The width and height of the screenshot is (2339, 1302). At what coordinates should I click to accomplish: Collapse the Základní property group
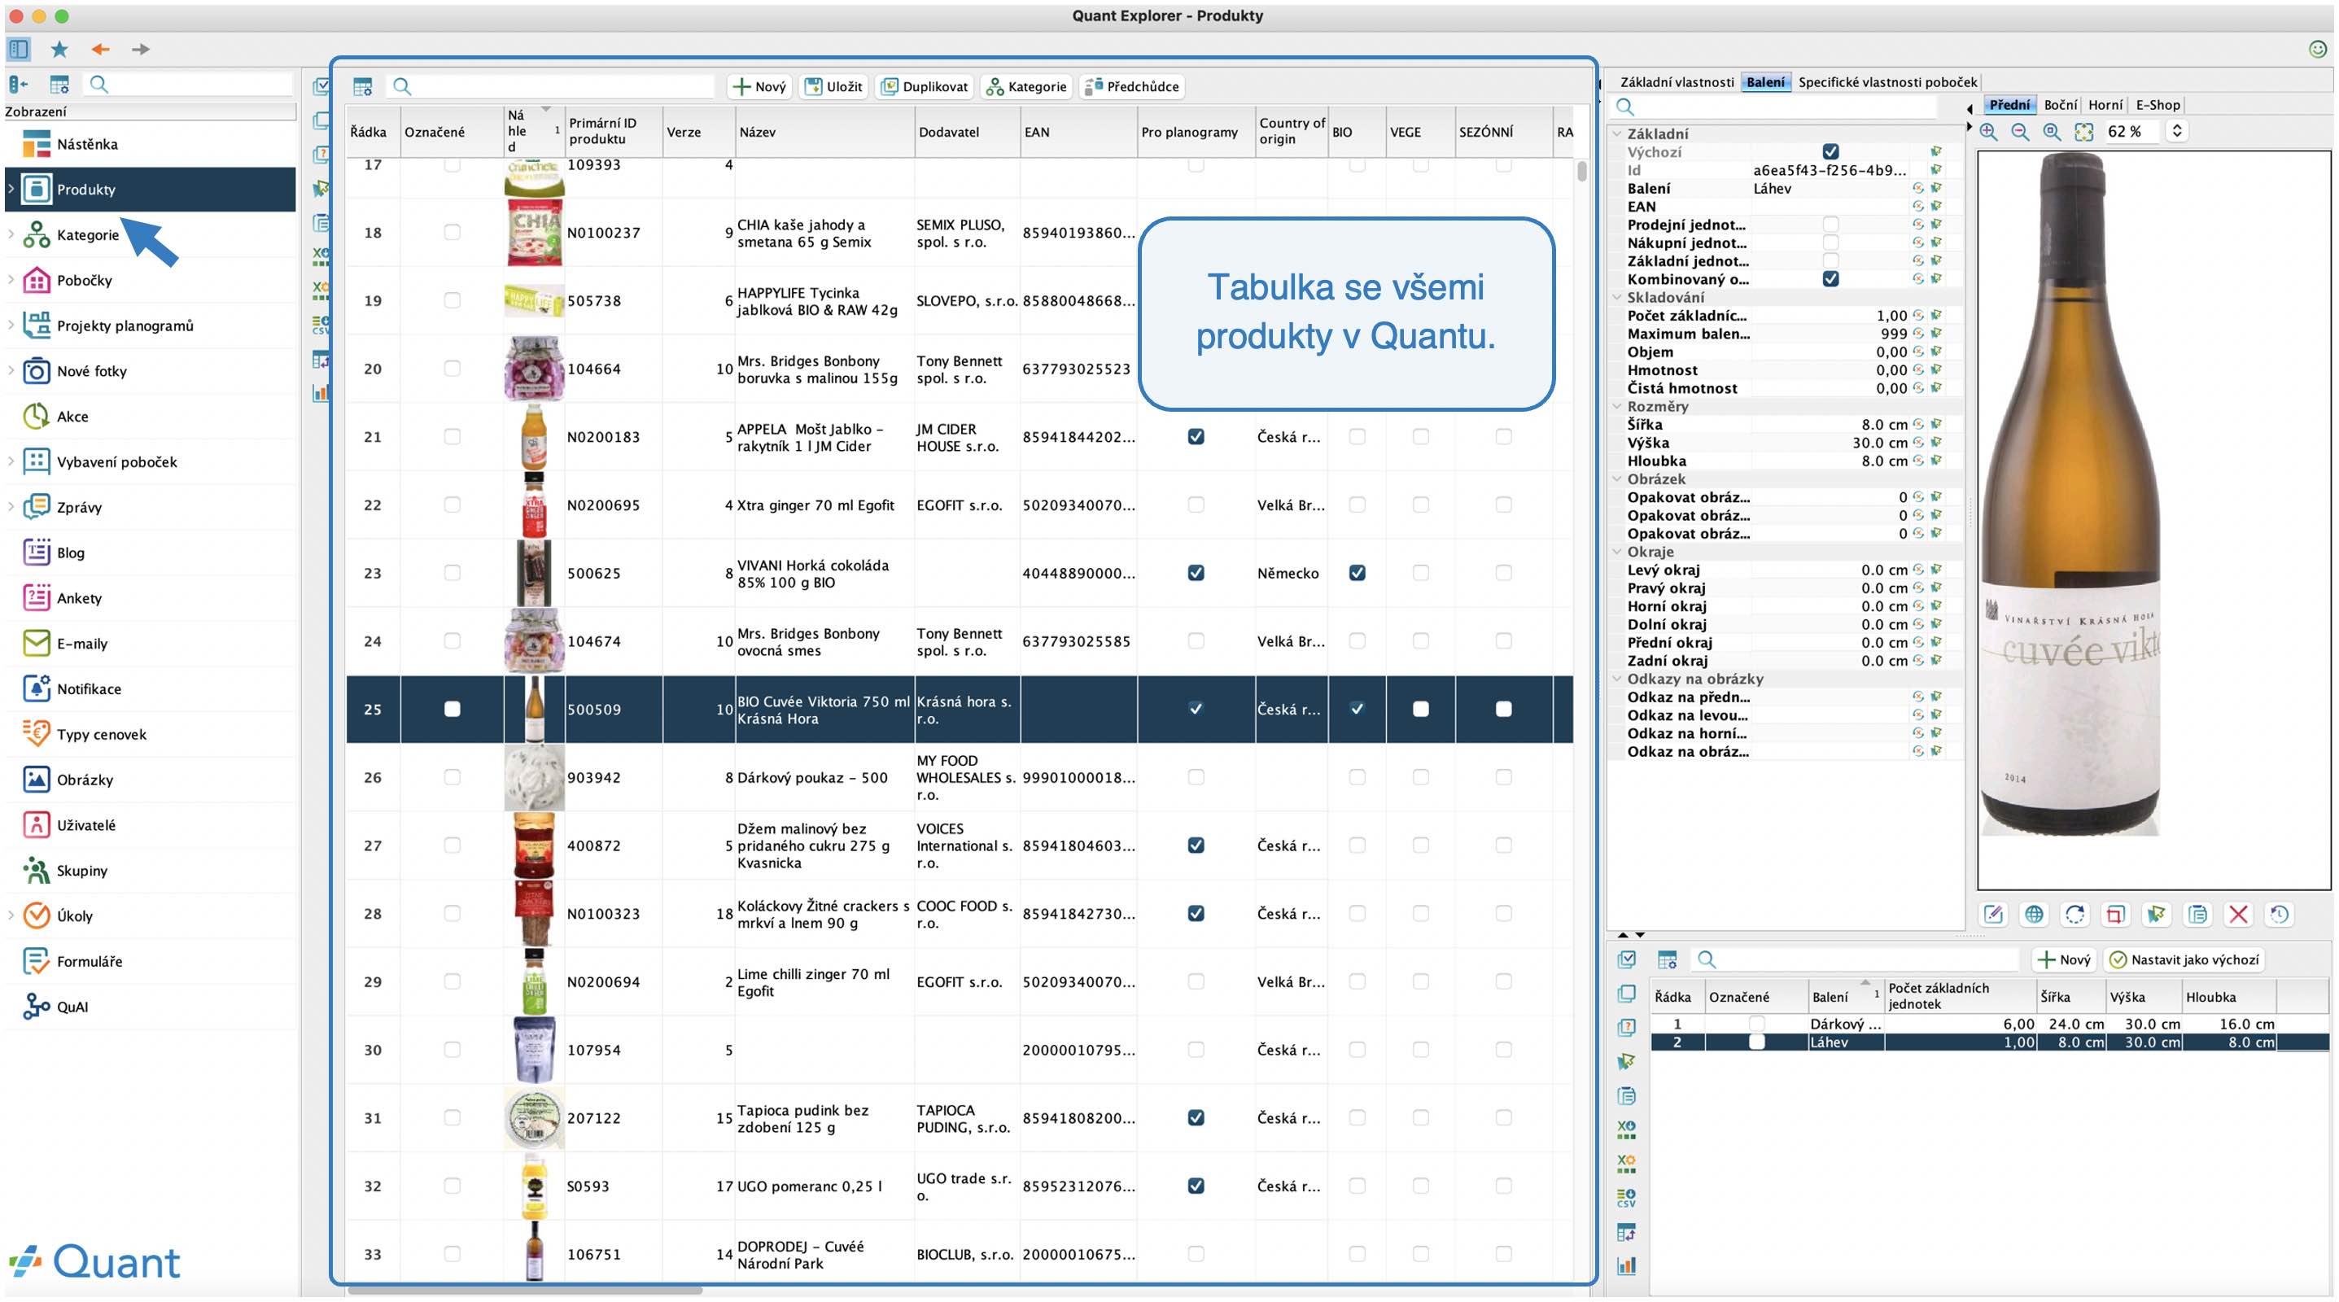1617,133
